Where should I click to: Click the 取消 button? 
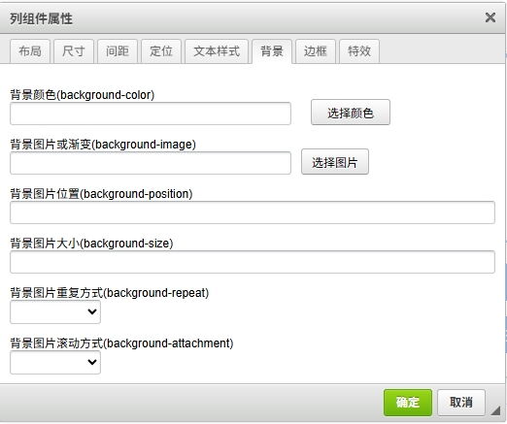click(x=461, y=403)
